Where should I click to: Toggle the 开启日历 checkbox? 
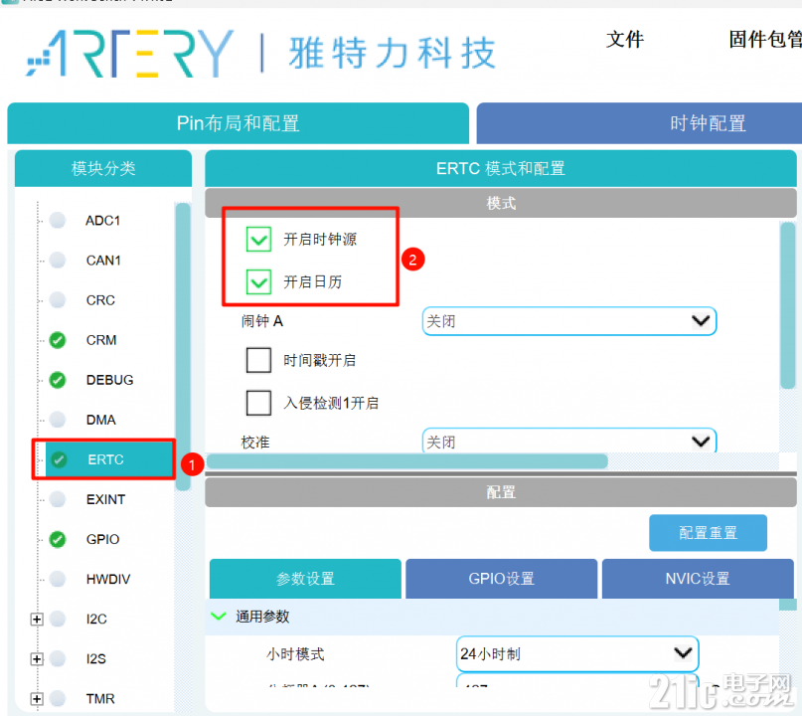(x=258, y=282)
